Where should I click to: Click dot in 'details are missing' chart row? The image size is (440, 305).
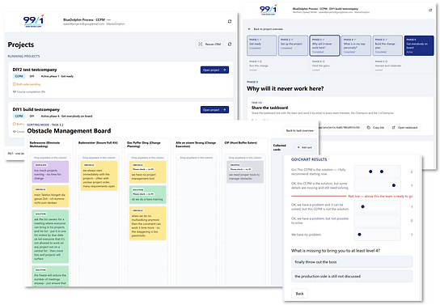pos(394,185)
